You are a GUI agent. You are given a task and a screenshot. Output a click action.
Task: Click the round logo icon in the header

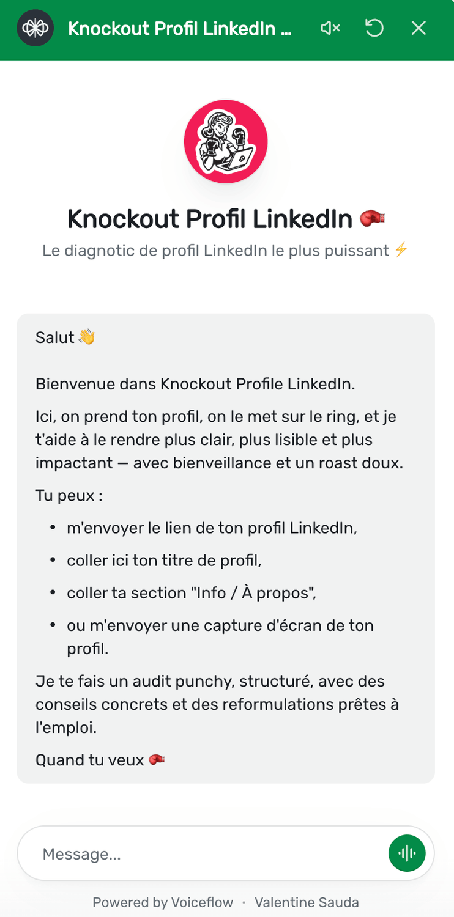(35, 28)
